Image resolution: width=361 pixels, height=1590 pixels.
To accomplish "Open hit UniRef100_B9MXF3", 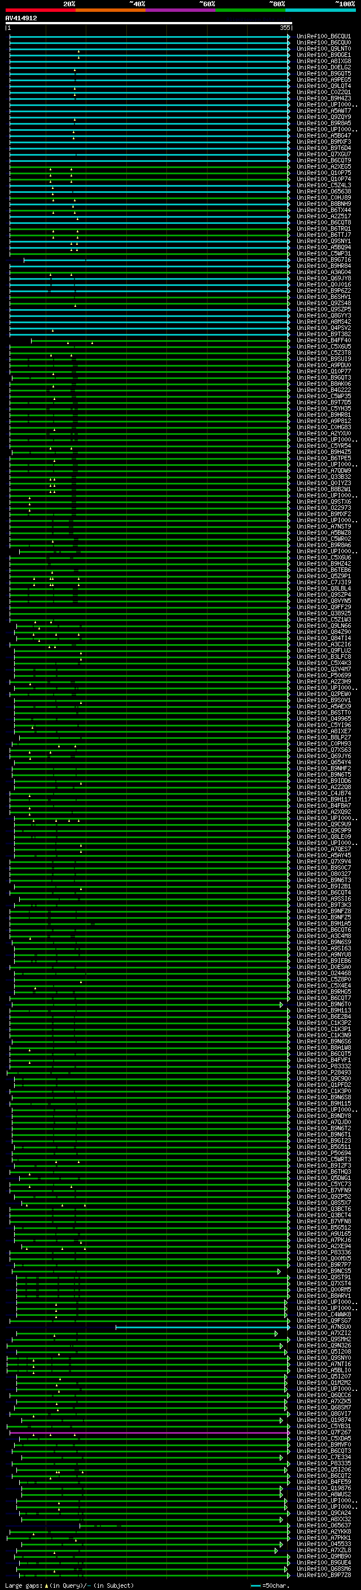I will tap(324, 142).
